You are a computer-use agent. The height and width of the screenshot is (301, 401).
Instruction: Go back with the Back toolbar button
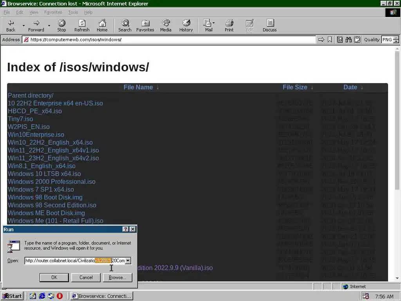point(11,25)
